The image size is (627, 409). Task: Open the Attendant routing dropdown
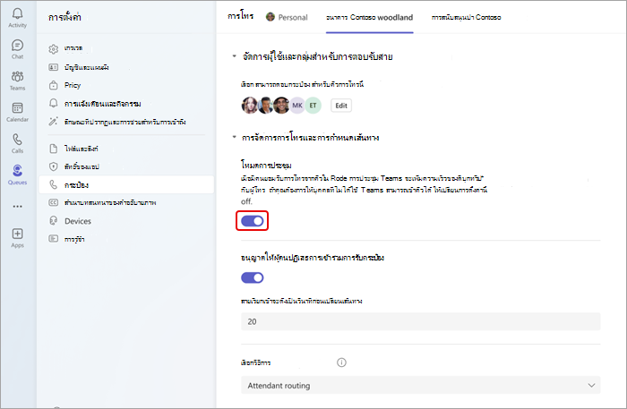tap(420, 386)
